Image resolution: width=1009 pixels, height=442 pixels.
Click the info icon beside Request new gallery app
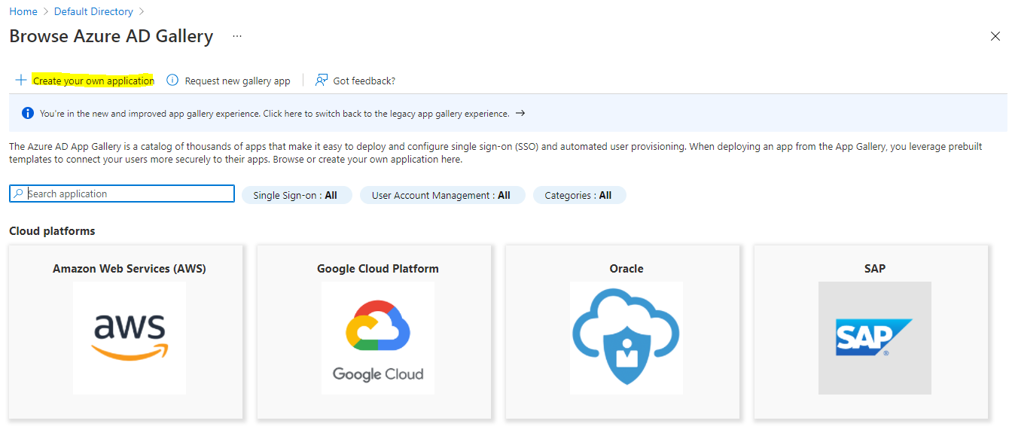click(x=172, y=81)
